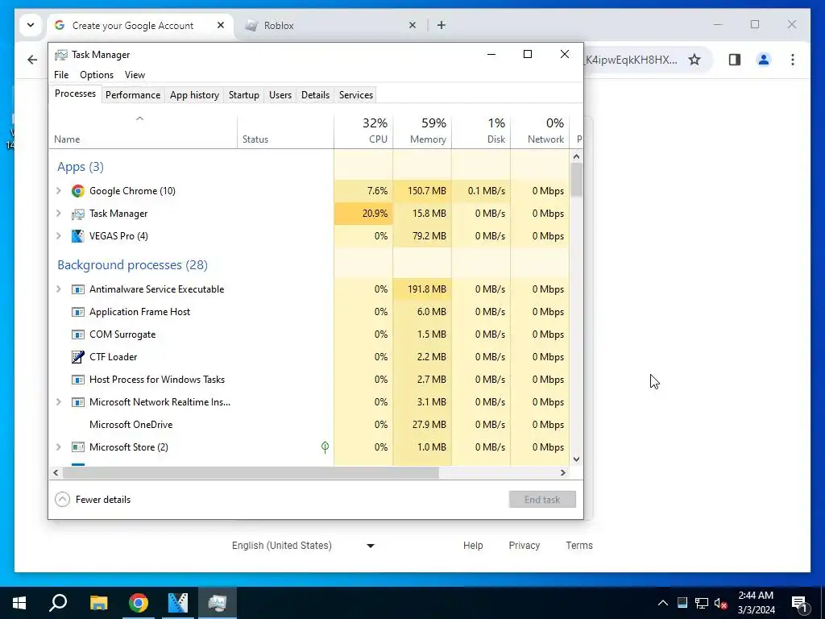Switch to the App history tab
Image resolution: width=825 pixels, height=619 pixels.
pyautogui.click(x=194, y=95)
